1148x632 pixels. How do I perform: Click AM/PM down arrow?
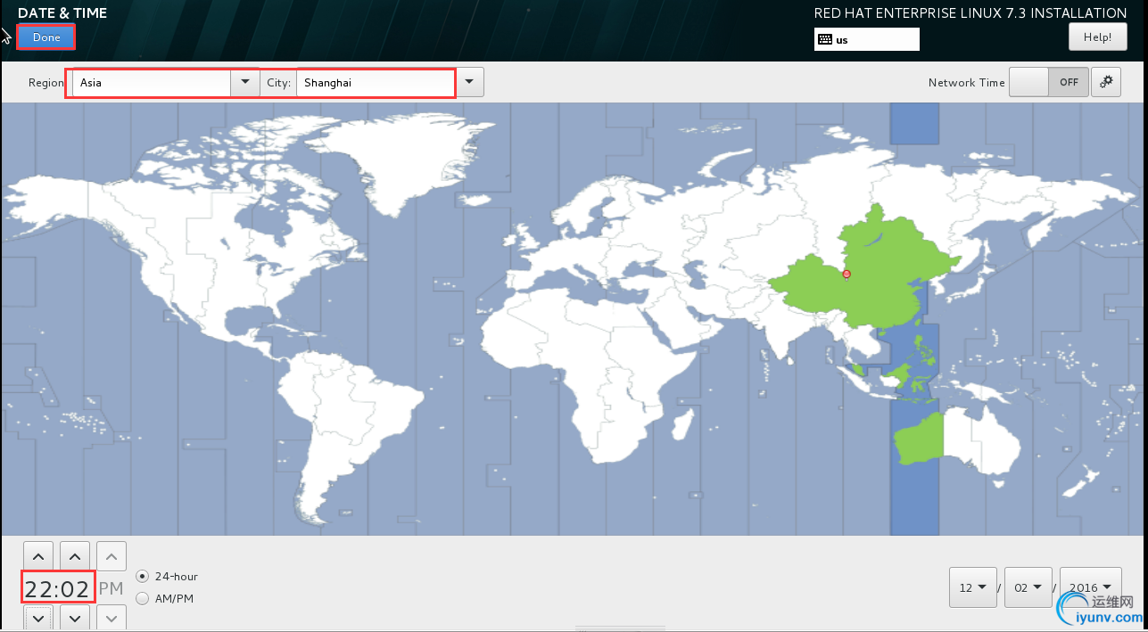point(111,617)
